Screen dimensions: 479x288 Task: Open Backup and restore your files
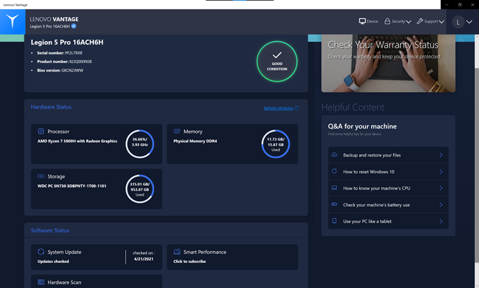pyautogui.click(x=388, y=155)
